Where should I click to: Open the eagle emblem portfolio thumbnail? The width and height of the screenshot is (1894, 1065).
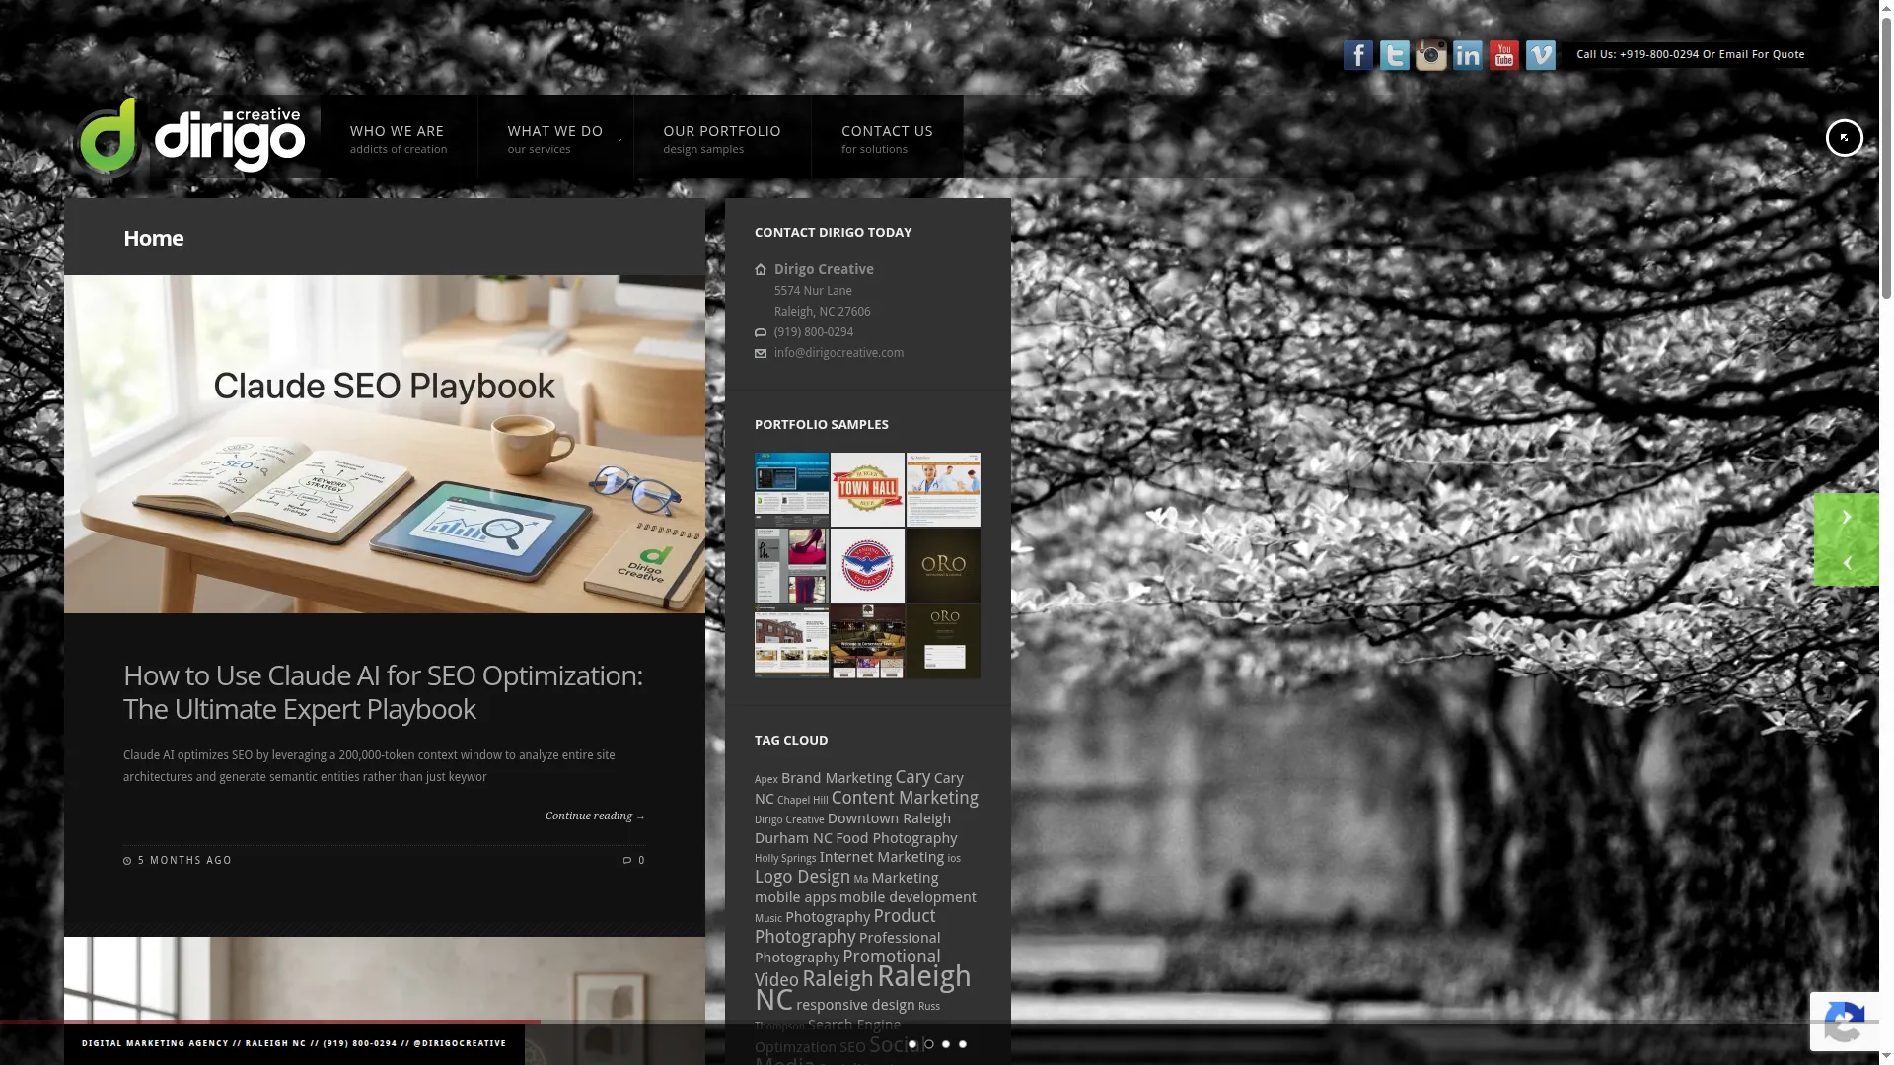(867, 565)
